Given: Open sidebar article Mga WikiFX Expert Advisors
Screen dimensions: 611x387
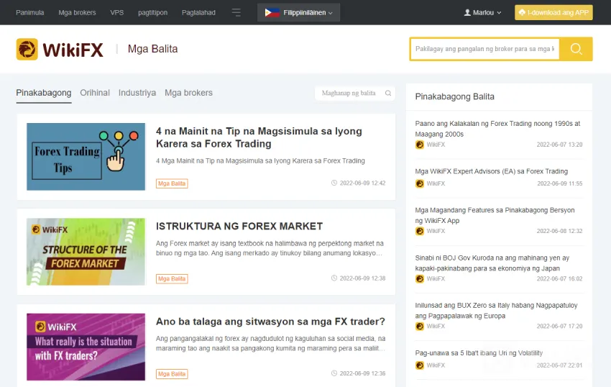Looking at the screenshot, I should [492, 171].
